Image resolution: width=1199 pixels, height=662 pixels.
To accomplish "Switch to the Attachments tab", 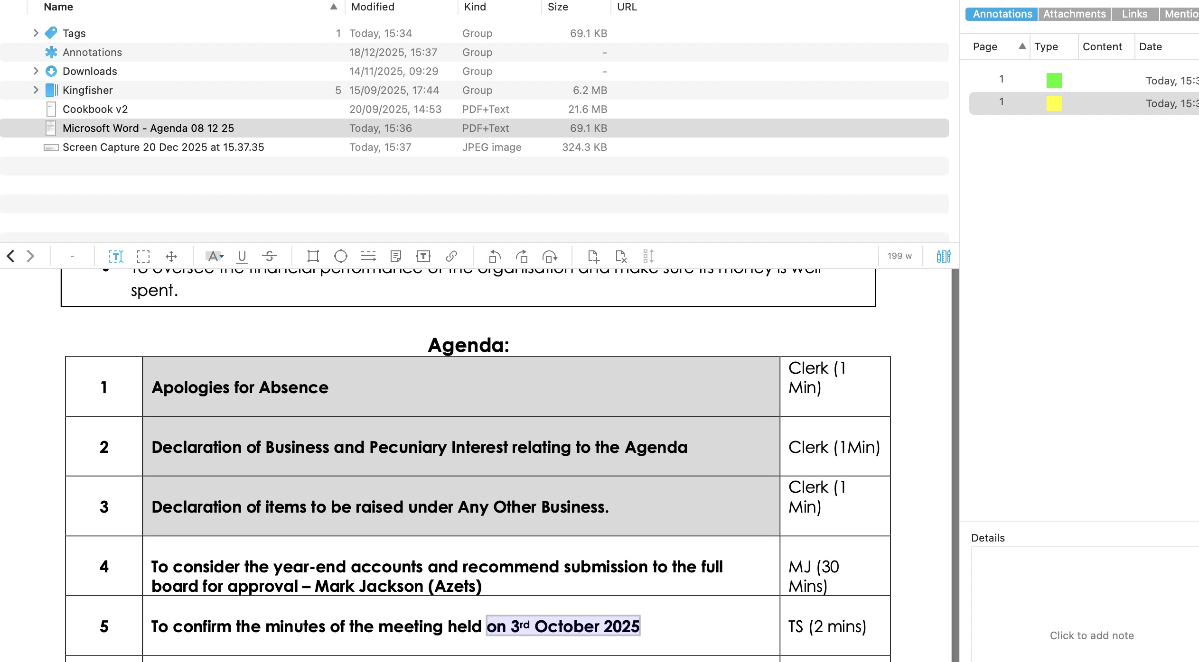I will tap(1074, 14).
